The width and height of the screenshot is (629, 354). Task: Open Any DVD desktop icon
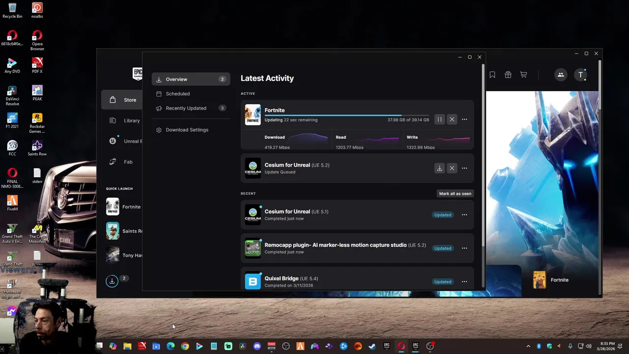click(x=12, y=65)
